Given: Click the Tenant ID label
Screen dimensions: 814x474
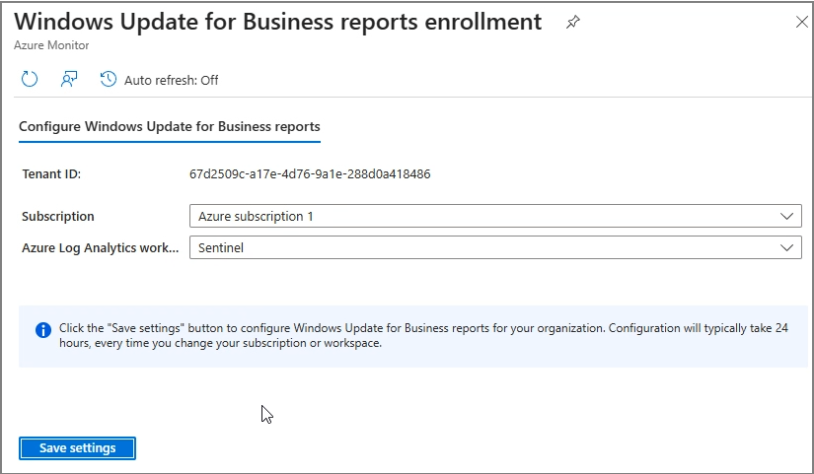Looking at the screenshot, I should point(51,173).
